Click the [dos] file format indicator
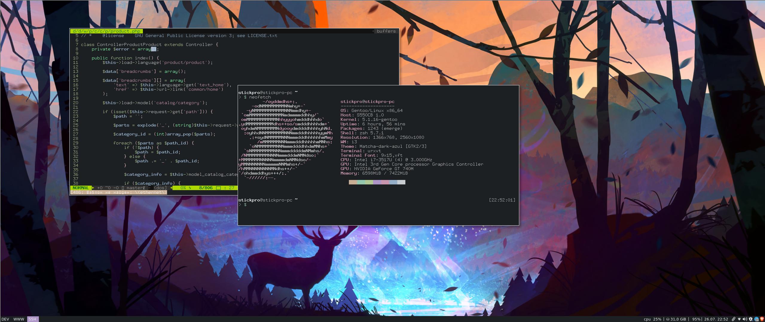 coord(160,188)
